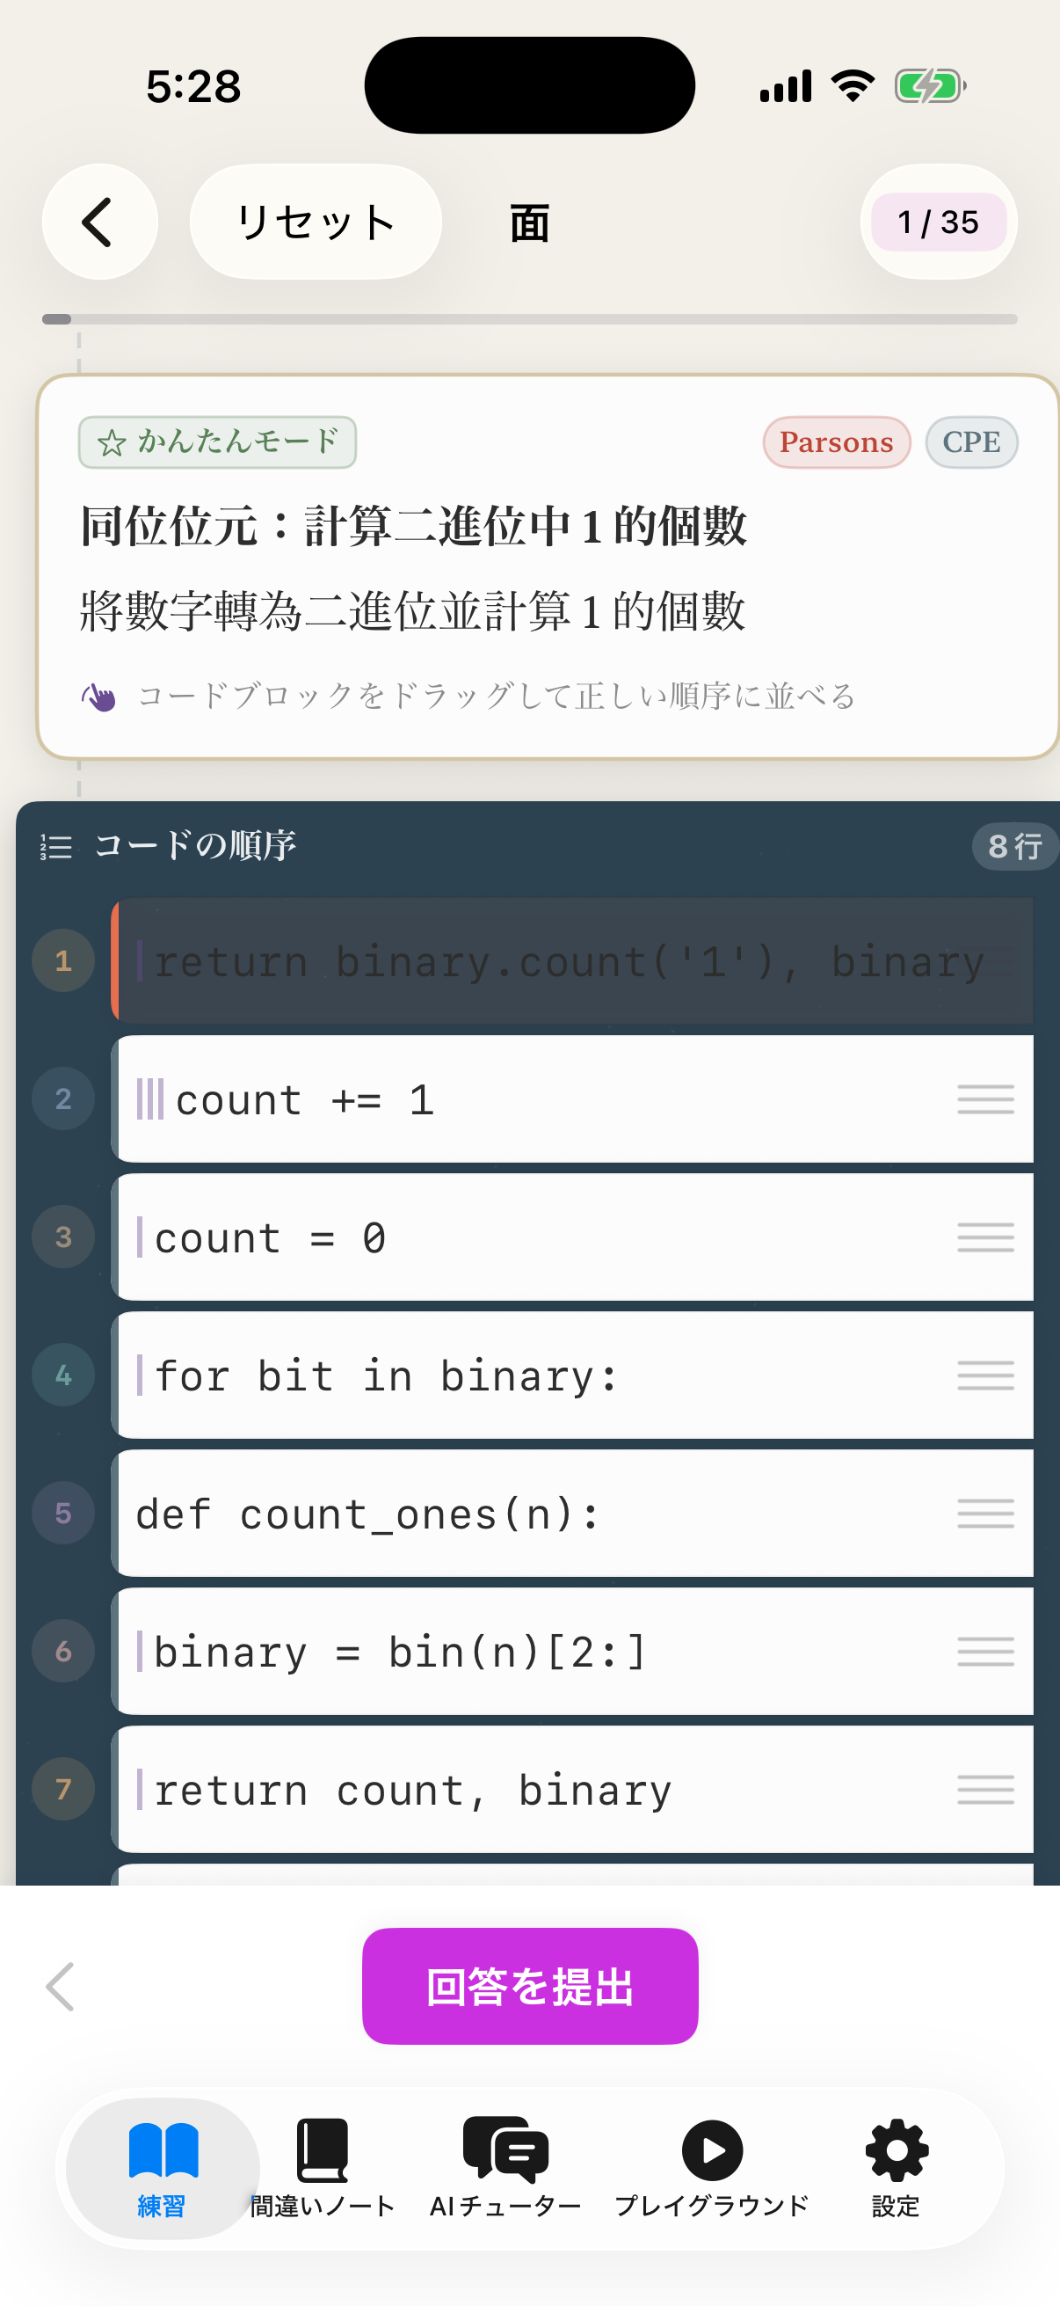Click the drag handle on for bit in binary: block
1060x2306 pixels.
click(985, 1376)
